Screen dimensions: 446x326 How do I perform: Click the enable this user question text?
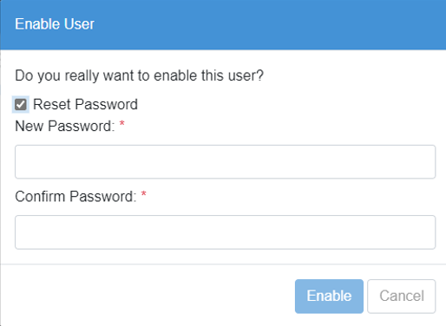point(139,75)
